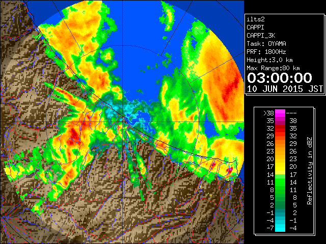Select the 'Task: OYAMA' line
326x244 pixels.
coord(266,44)
